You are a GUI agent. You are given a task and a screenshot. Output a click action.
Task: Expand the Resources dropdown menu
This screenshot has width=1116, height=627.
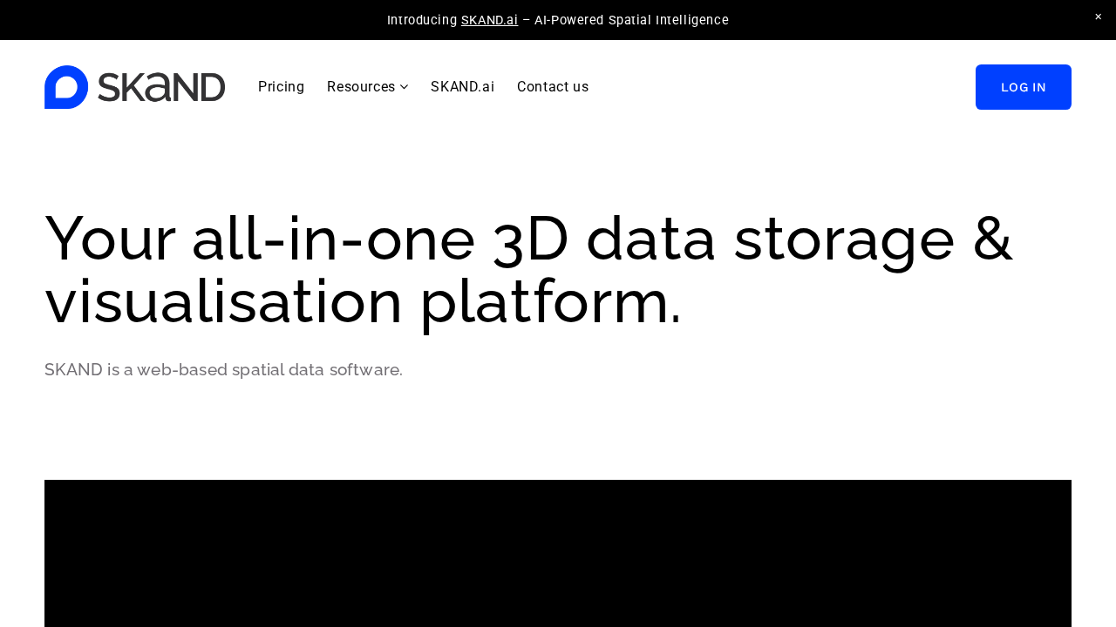click(367, 87)
